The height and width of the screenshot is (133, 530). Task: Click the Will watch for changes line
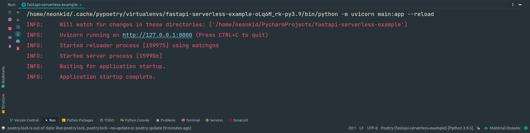click(217, 25)
